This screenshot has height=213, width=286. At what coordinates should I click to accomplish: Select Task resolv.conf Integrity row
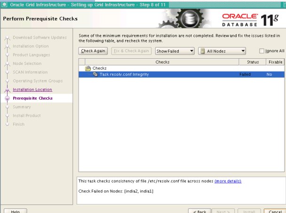(x=182, y=74)
